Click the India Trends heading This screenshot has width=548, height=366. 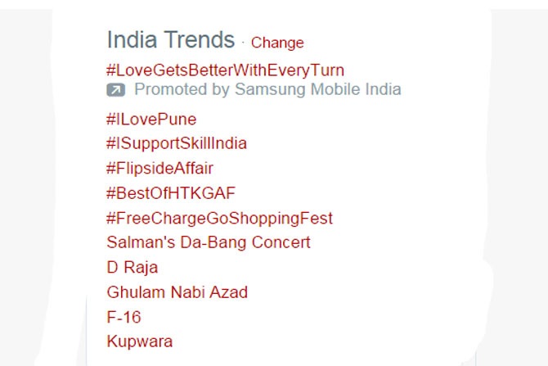coord(170,39)
